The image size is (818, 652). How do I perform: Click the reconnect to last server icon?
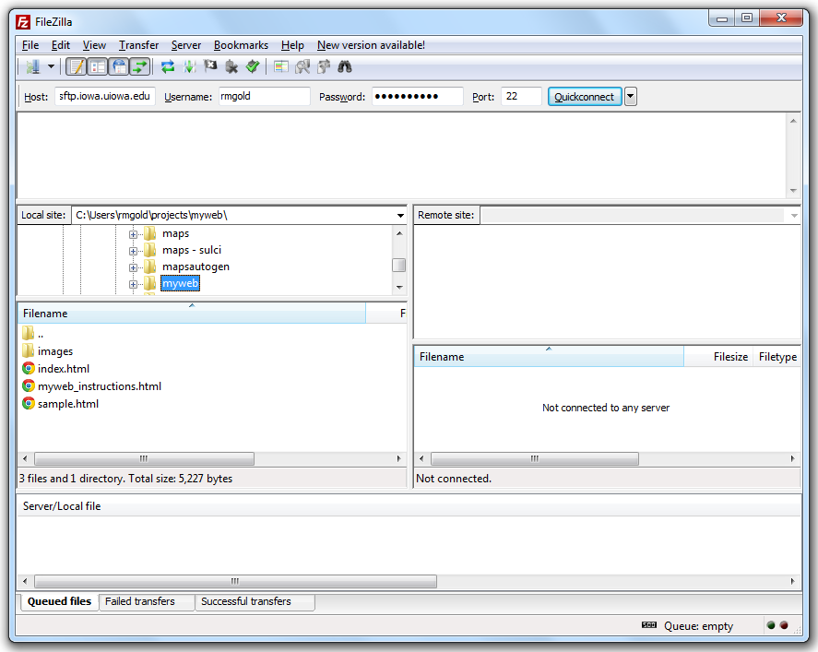[252, 66]
